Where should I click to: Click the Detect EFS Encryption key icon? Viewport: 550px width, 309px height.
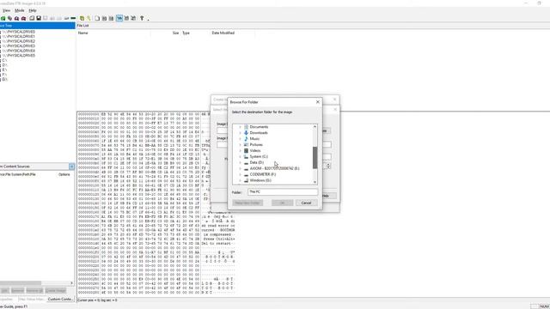pyautogui.click(x=89, y=18)
